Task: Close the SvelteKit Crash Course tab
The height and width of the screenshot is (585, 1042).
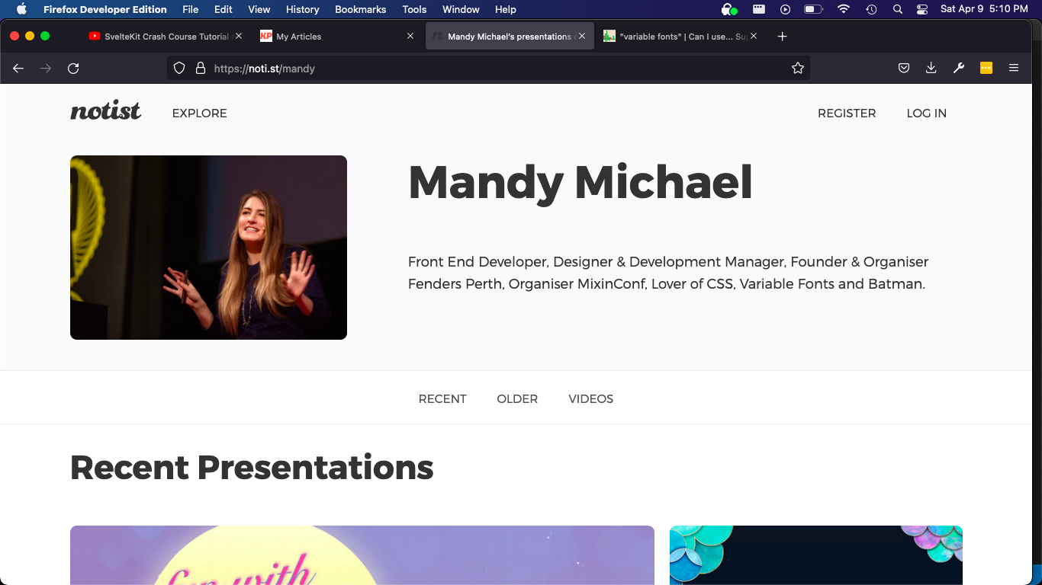Action: pos(239,36)
